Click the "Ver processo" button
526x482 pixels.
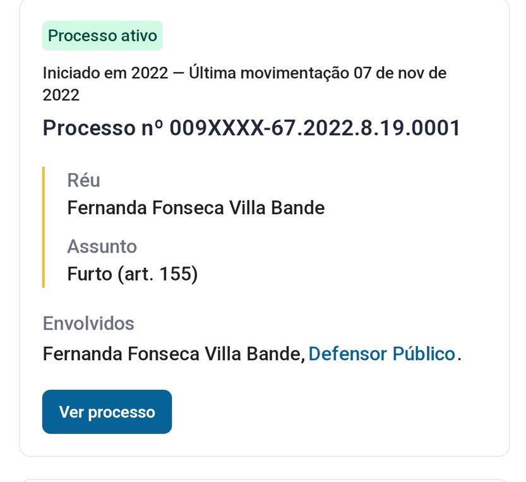coord(107,412)
